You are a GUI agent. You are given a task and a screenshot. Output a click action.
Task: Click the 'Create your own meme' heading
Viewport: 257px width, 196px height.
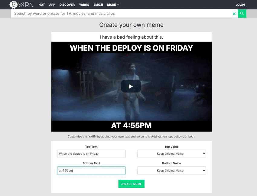point(131,25)
